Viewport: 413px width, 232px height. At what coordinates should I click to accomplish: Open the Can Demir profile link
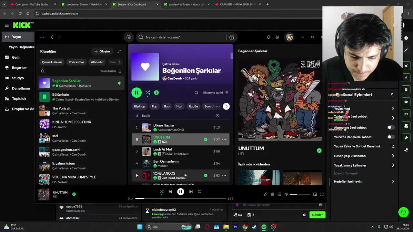pos(175,78)
